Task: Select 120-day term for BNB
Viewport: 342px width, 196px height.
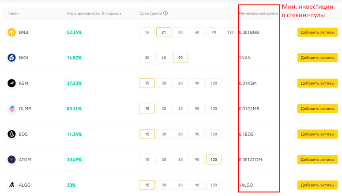Action: click(230, 32)
